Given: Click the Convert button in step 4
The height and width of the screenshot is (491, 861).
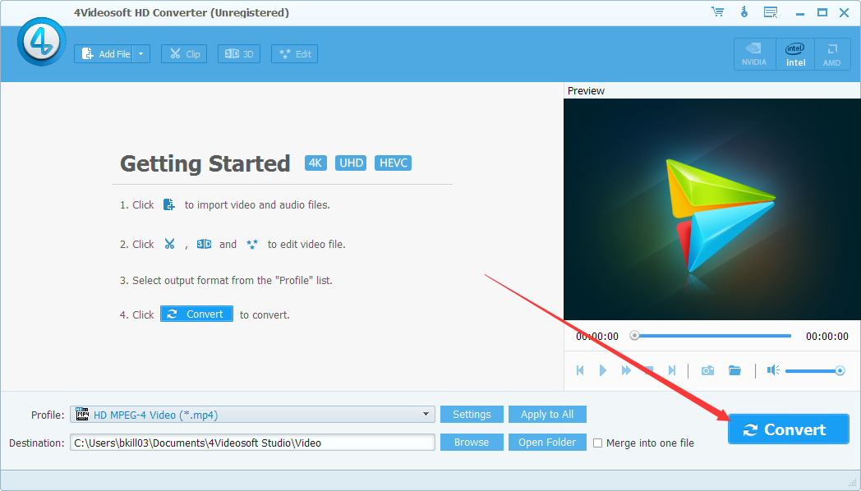Looking at the screenshot, I should (196, 314).
